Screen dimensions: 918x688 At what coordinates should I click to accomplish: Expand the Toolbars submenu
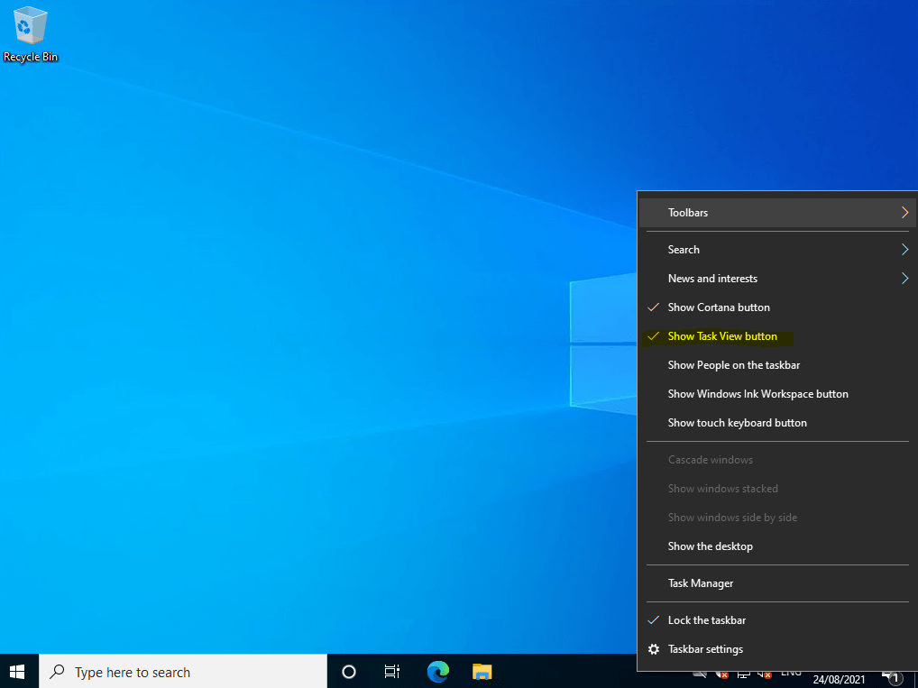click(777, 213)
